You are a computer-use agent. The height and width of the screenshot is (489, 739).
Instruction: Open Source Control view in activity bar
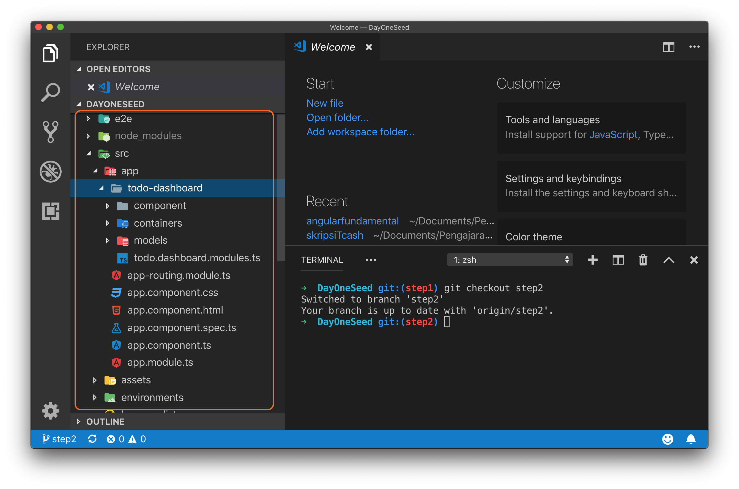(50, 132)
